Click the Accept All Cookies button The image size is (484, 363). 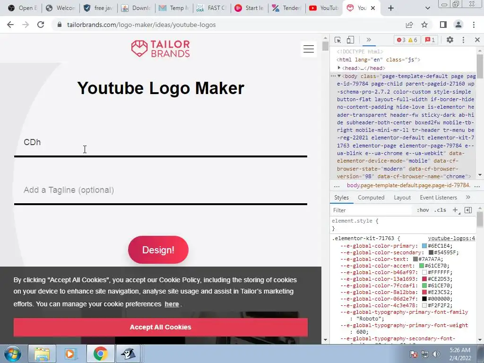161,327
